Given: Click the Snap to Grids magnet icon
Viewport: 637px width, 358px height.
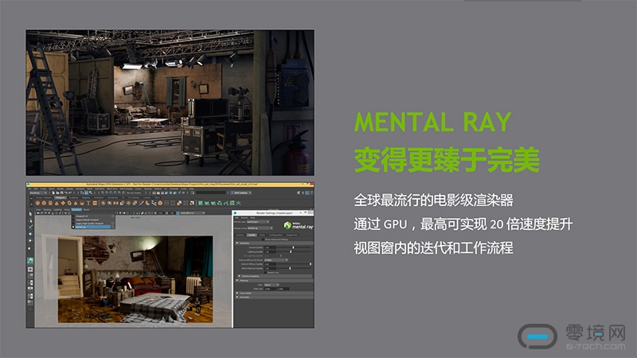Looking at the screenshot, I should pyautogui.click(x=103, y=193).
